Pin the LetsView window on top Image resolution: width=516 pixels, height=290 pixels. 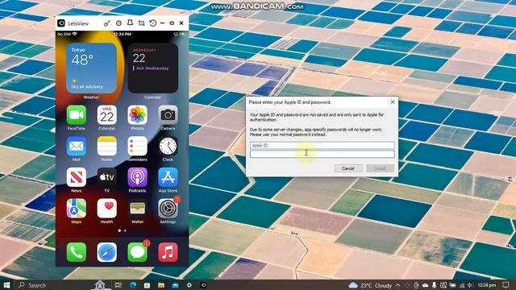[130, 23]
